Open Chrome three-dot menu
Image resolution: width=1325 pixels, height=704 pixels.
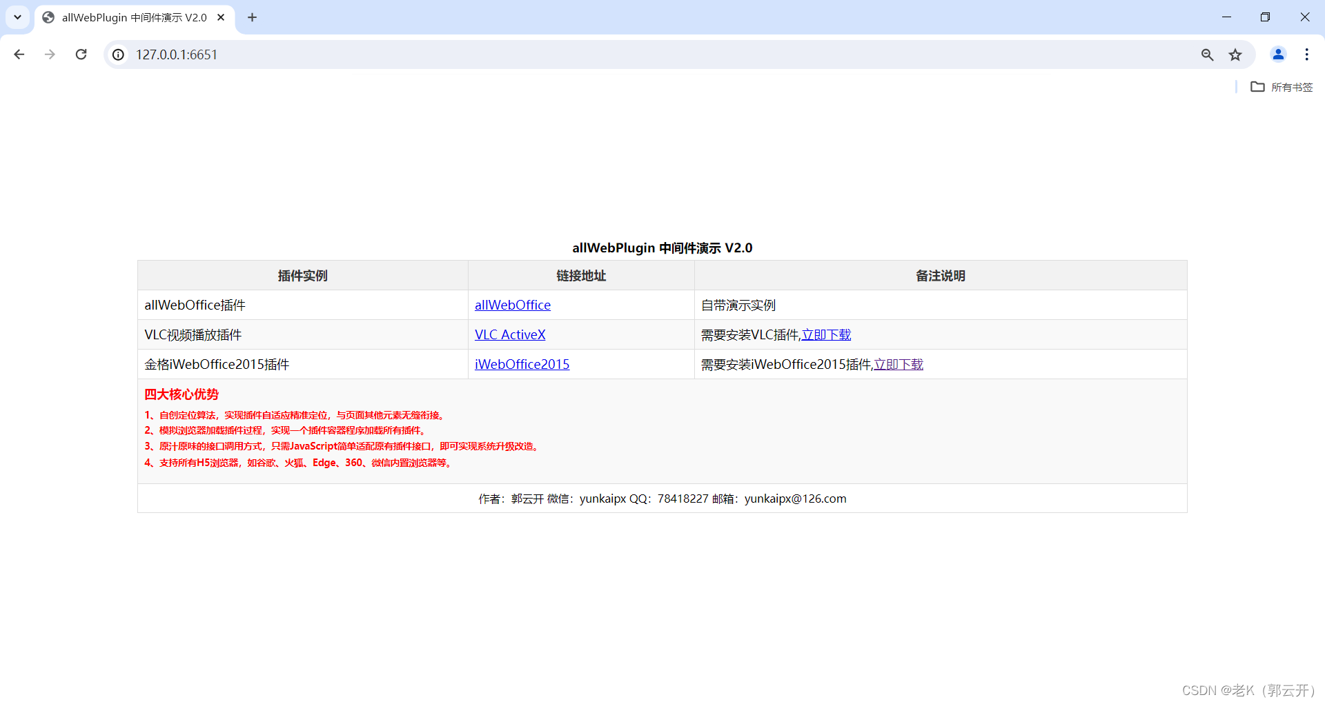click(x=1306, y=54)
